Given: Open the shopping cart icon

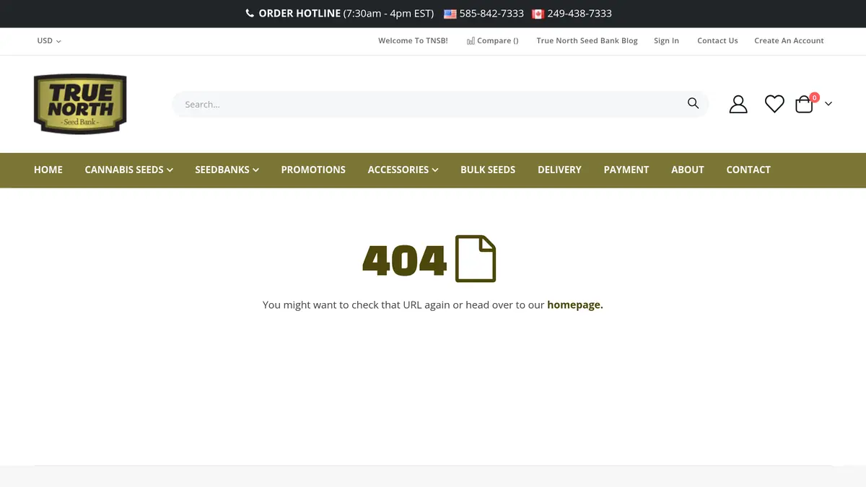Looking at the screenshot, I should tap(803, 105).
